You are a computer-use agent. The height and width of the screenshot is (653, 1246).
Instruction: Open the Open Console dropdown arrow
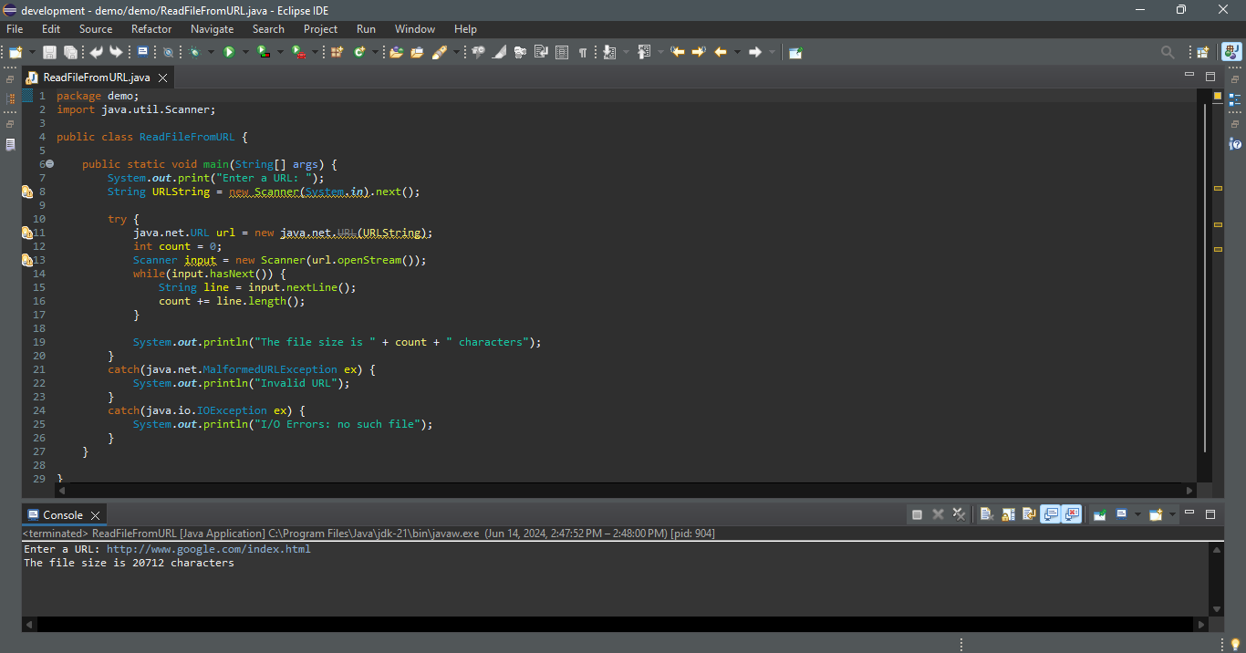click(x=1173, y=515)
